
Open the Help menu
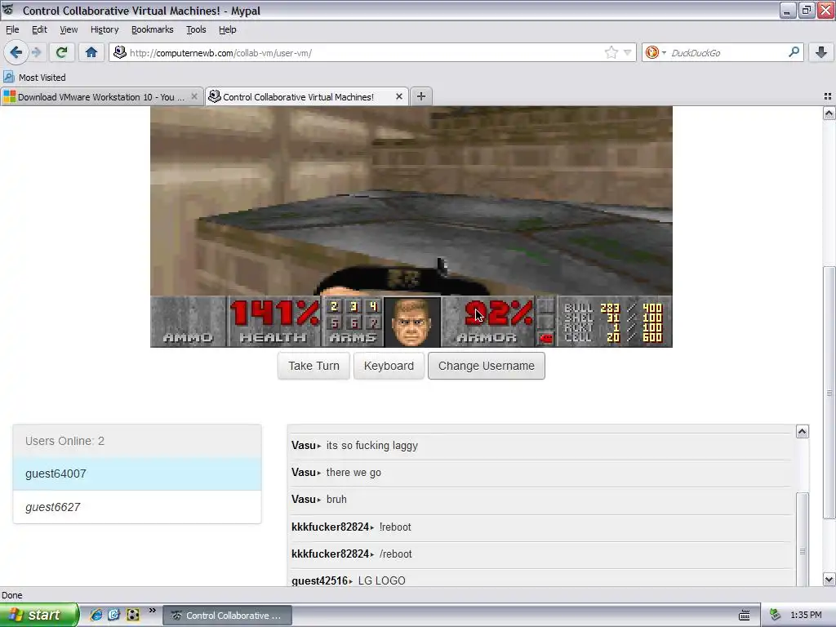228,29
